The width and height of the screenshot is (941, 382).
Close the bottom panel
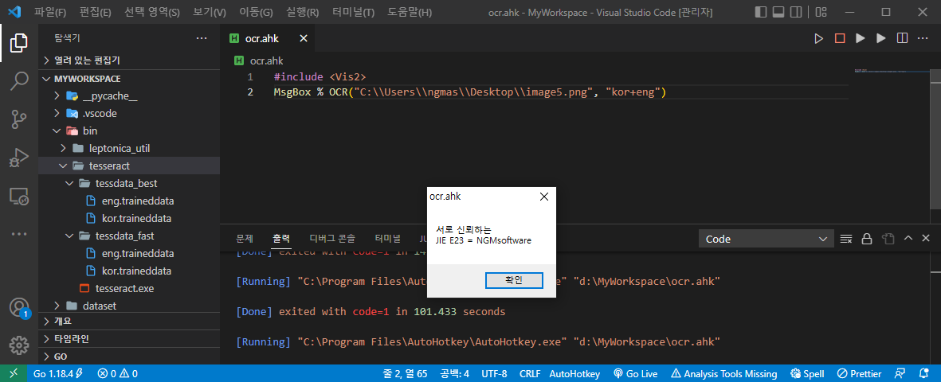(x=926, y=238)
